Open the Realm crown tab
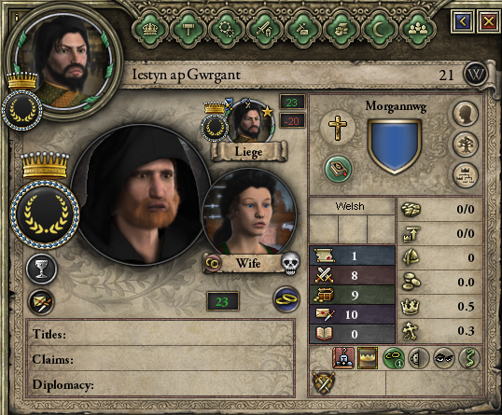Viewport: 502px width, 415px height. pyautogui.click(x=149, y=30)
